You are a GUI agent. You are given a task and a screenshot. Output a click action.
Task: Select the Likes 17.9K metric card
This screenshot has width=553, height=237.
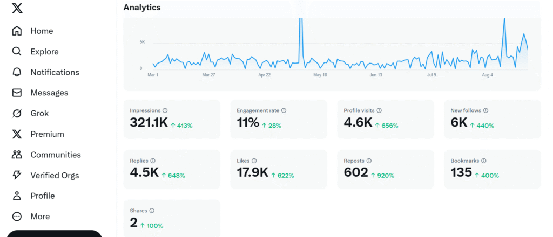point(278,169)
